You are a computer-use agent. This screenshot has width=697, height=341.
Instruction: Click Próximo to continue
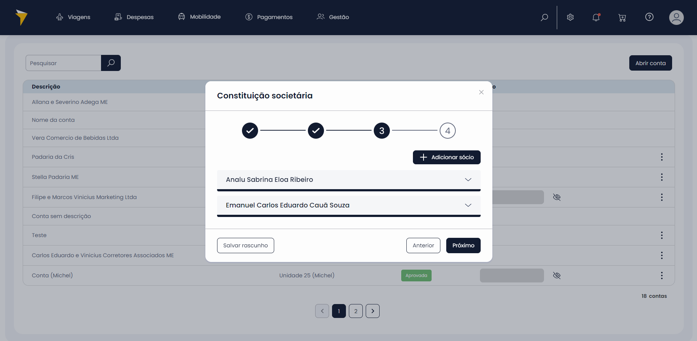coord(463,246)
